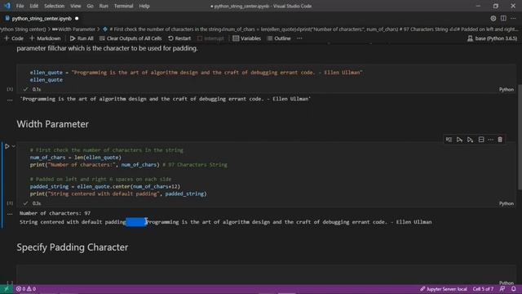Image resolution: width=522 pixels, height=294 pixels.
Task: Click the ellen_quote assignment code line
Action: click(x=196, y=73)
